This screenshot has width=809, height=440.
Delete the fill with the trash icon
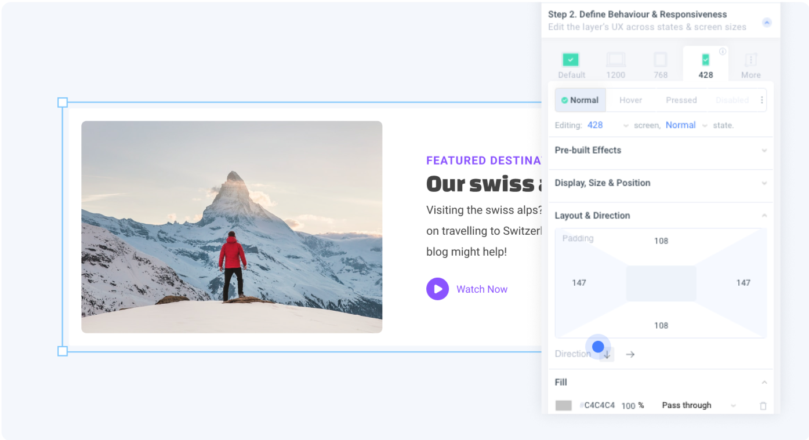[763, 406]
